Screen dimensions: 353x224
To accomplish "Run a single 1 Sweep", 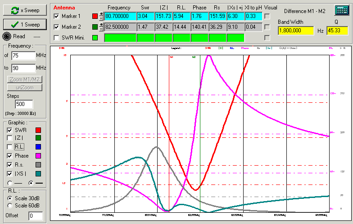I will [x=24, y=24].
